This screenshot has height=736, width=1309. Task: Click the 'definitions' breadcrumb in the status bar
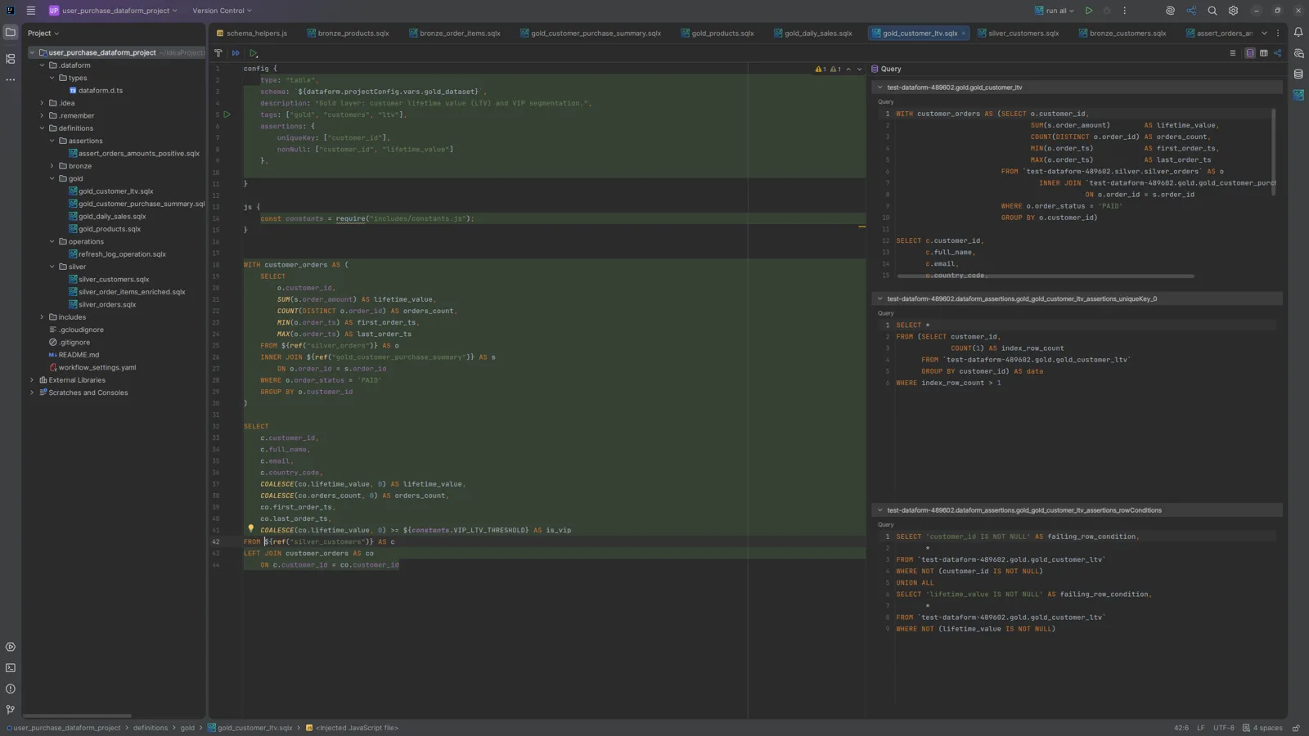pos(151,728)
